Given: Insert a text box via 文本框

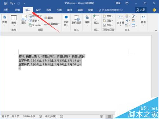Looking at the screenshot, I should coord(121,21).
